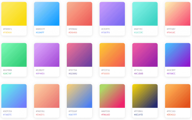Copy the hex code #A0FE65

click(x=106, y=111)
